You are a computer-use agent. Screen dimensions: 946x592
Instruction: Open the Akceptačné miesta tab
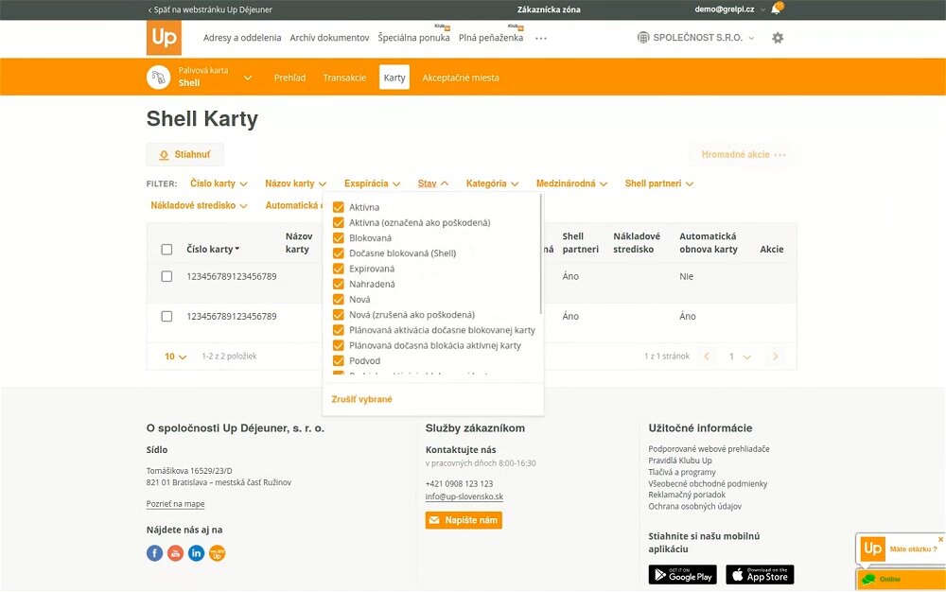[461, 78]
